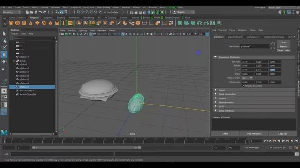
Task: Click the Load Attributes button
Action: [x=254, y=134]
